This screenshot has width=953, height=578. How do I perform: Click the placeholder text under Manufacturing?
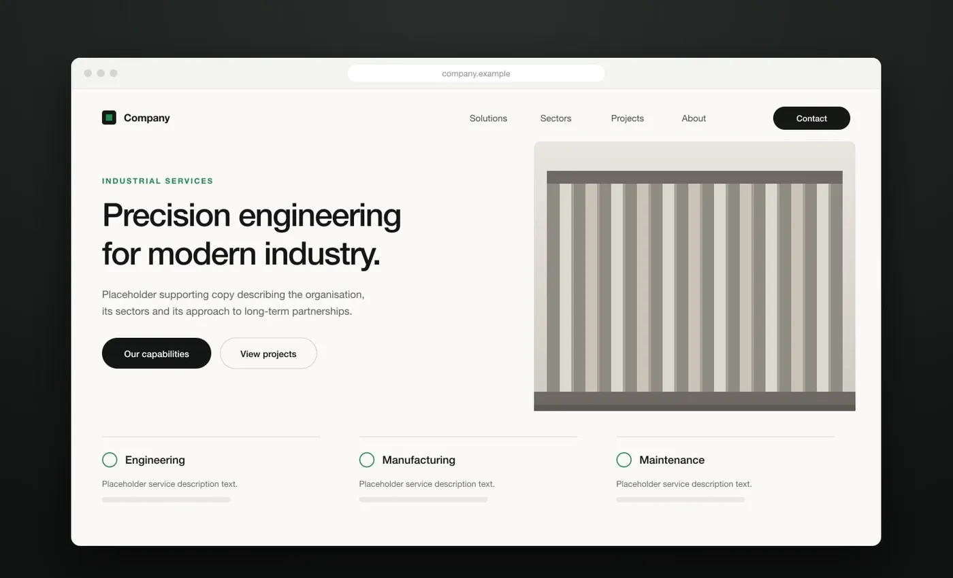click(427, 484)
